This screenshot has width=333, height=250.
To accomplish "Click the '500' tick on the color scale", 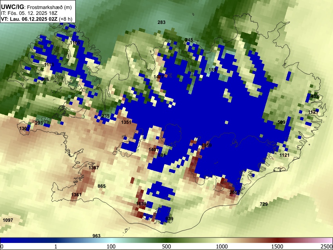I will [x=166, y=246].
